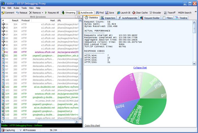The width and height of the screenshot is (198, 133).
Task: Open the Tools menu
Action: (x=24, y=8)
